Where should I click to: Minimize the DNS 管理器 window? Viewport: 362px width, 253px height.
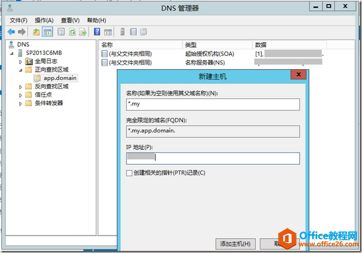pos(316,7)
